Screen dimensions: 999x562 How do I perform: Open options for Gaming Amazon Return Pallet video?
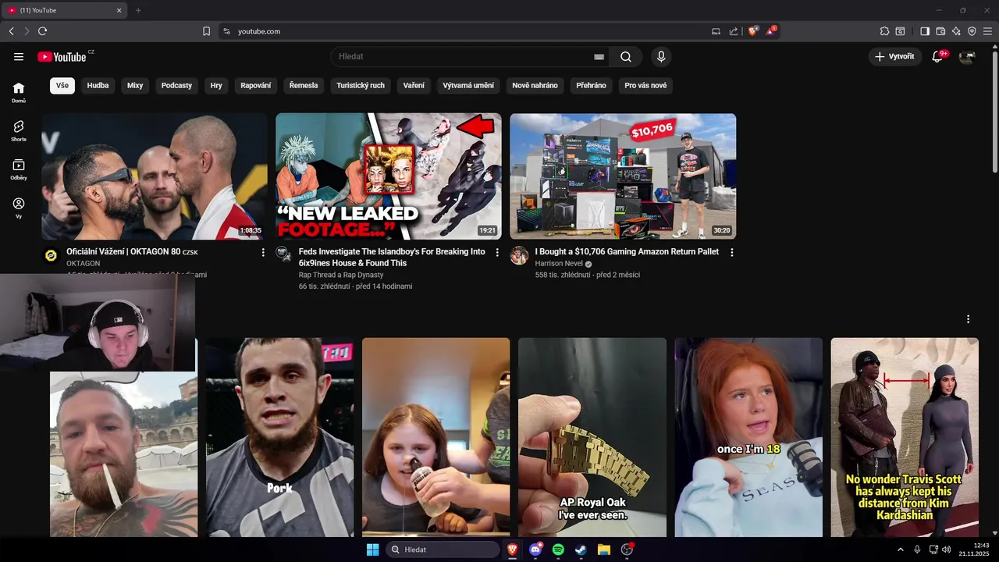(x=731, y=252)
